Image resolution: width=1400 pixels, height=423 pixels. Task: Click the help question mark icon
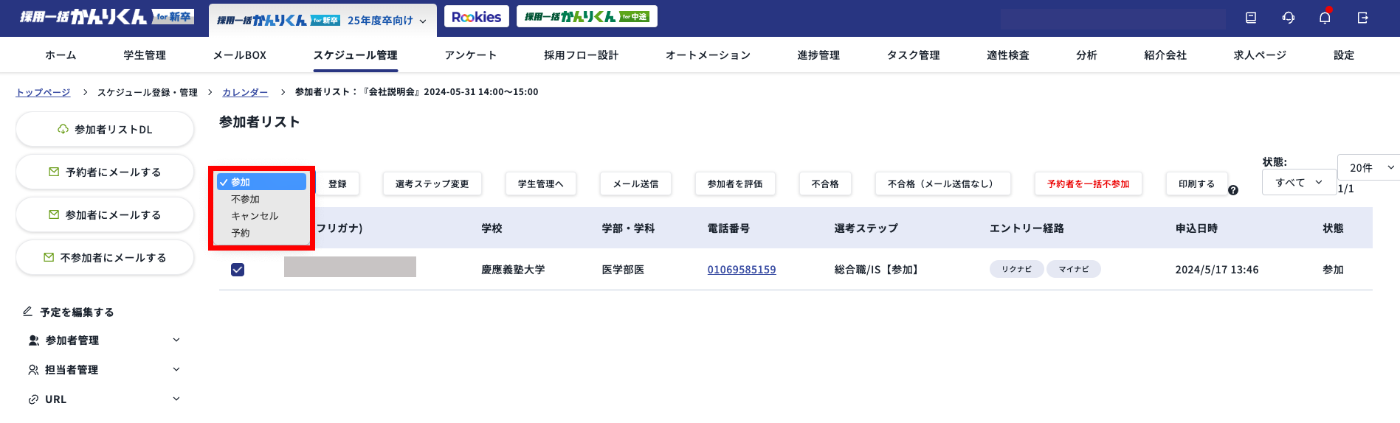click(1233, 190)
